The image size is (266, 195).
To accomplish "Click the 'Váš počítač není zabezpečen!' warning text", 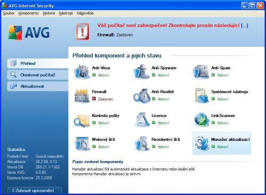I will pos(132,26).
